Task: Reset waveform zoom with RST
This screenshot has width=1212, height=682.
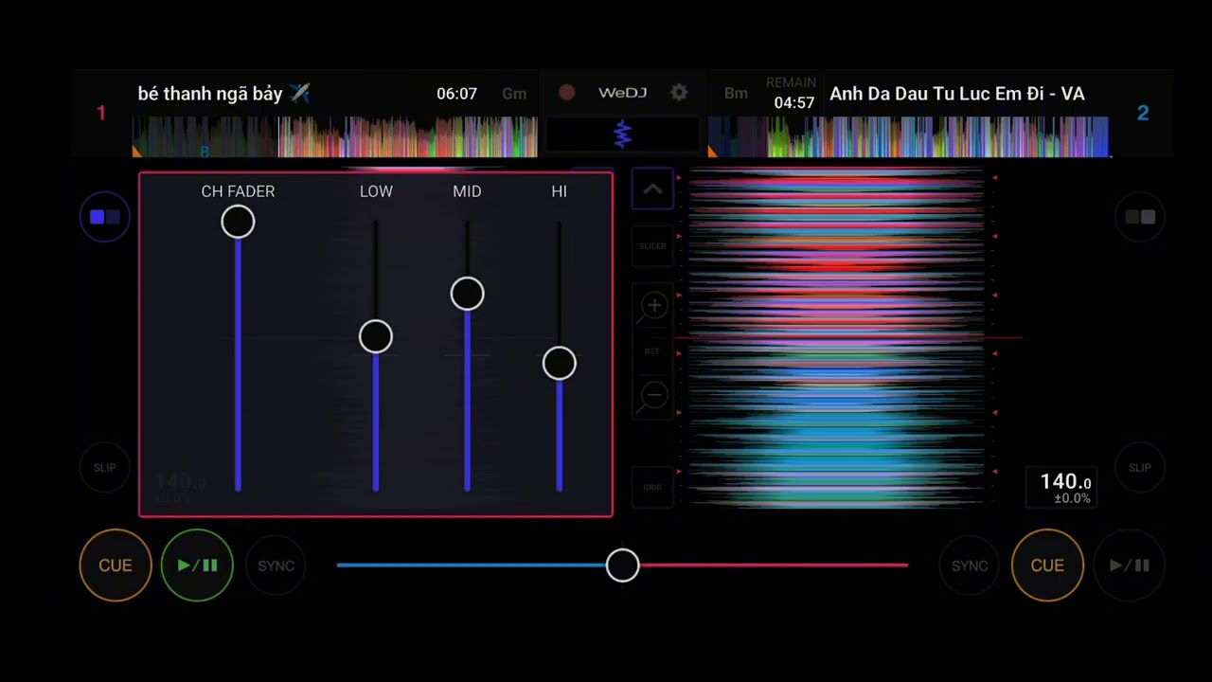Action: [652, 351]
